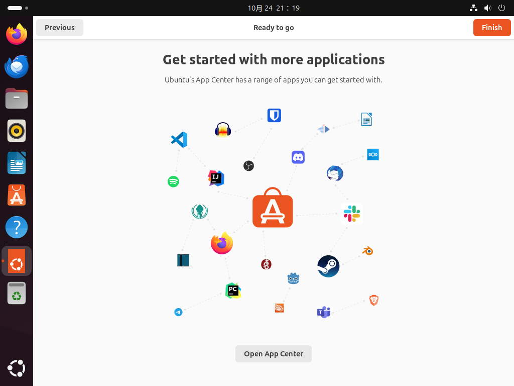Open Rhythmbox from the dock
Viewport: 514px width, 386px height.
click(17, 131)
